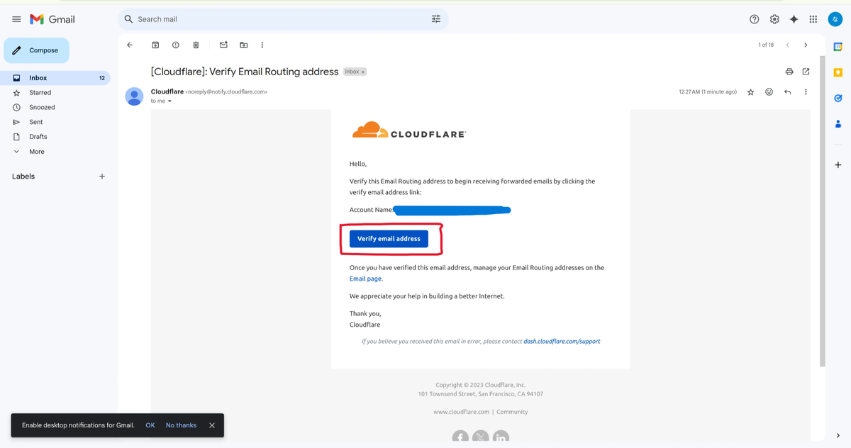Open the Community footer link
The image size is (851, 448).
coord(512,412)
